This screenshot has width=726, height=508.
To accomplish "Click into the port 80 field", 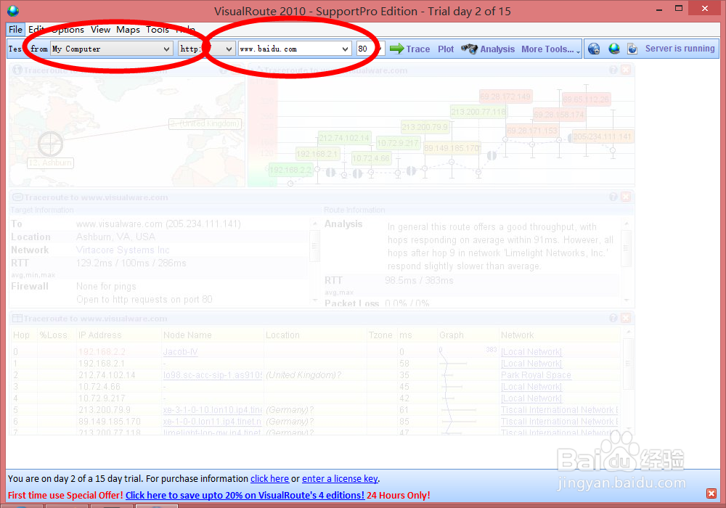I will click(364, 49).
